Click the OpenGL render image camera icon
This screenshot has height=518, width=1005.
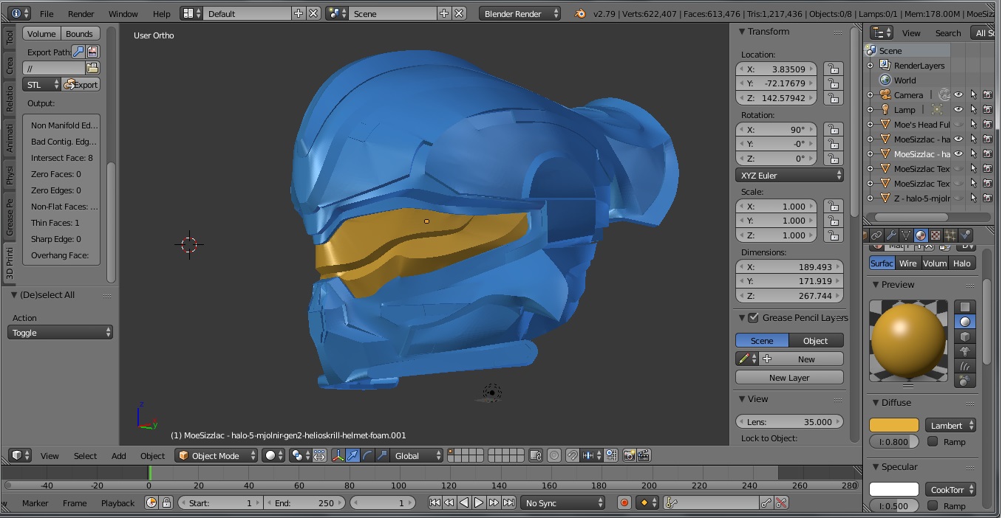(629, 456)
